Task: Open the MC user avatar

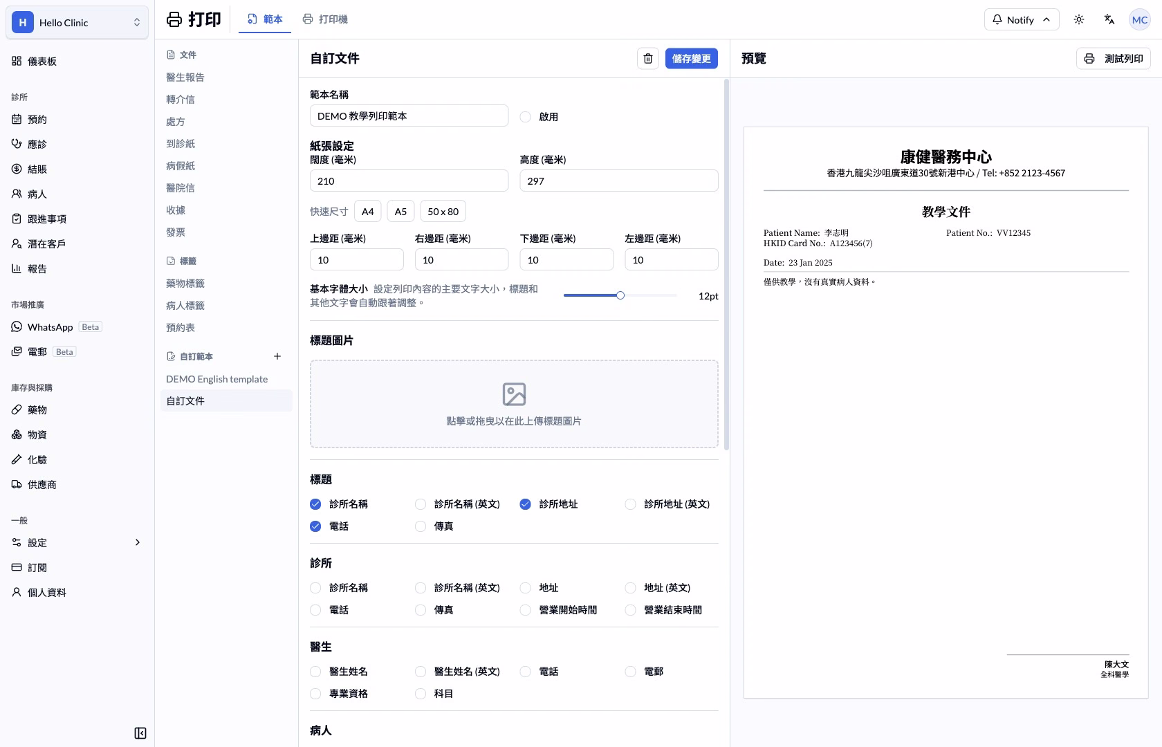Action: click(x=1140, y=20)
